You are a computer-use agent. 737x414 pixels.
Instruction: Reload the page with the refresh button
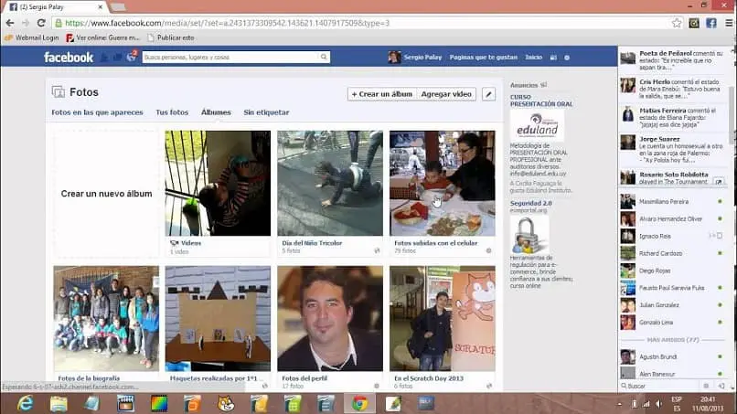41,23
